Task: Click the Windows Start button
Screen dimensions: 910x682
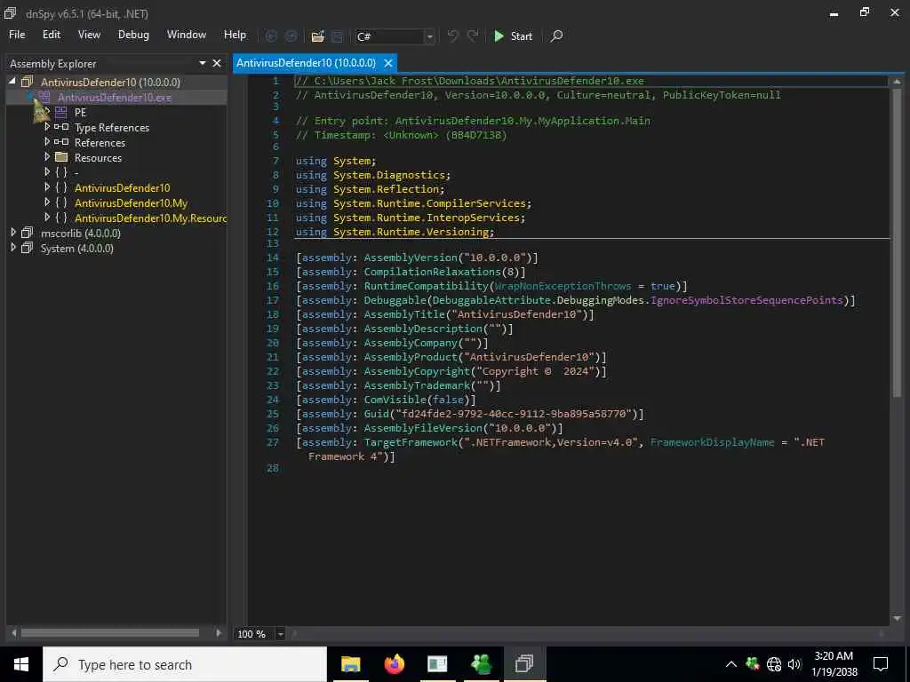Action: [21, 664]
